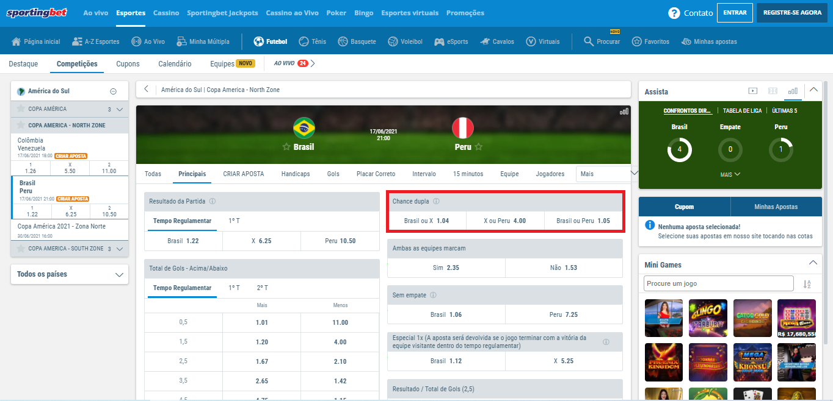
Task: Click REGISTRE-SE AGORA button
Action: tap(792, 13)
